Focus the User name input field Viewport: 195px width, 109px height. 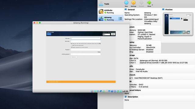[x=86, y=41]
